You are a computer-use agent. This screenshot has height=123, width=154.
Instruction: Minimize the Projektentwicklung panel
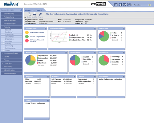pos(95,28)
